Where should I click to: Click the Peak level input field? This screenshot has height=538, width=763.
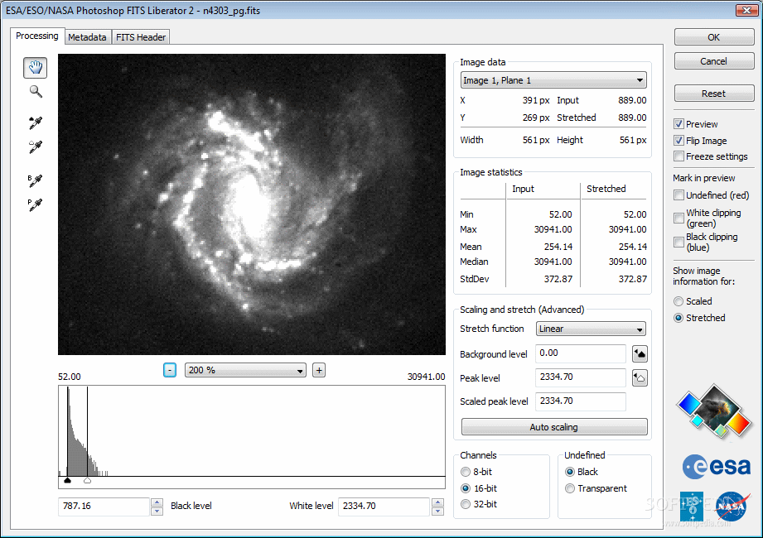pyautogui.click(x=581, y=377)
